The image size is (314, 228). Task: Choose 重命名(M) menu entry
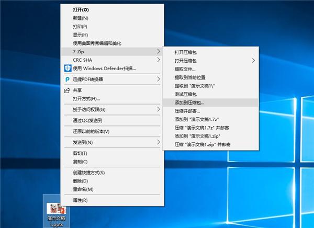click(x=112, y=189)
